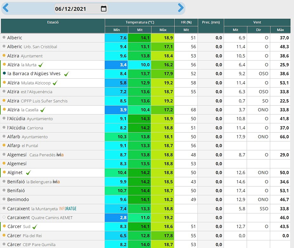Screen dimensions: 294x248
Task: Open the Alfarb Ayuntamiento station
Action: tap(27, 137)
